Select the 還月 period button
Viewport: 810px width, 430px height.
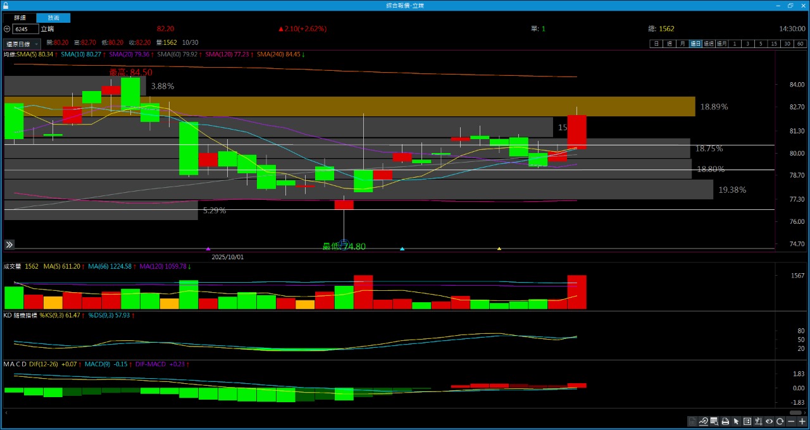[721, 44]
